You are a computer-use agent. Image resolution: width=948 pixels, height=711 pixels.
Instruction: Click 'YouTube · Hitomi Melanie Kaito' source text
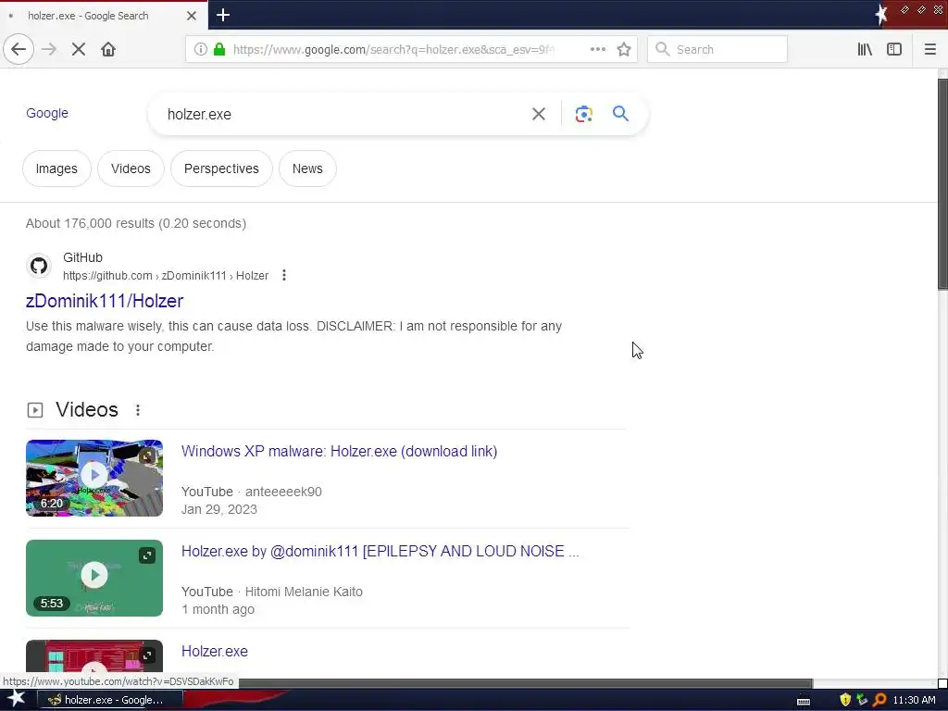tap(272, 592)
